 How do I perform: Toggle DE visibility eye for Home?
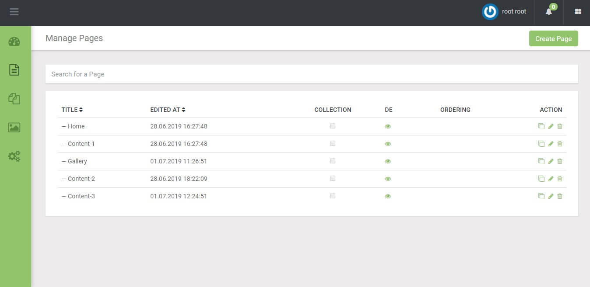(388, 127)
